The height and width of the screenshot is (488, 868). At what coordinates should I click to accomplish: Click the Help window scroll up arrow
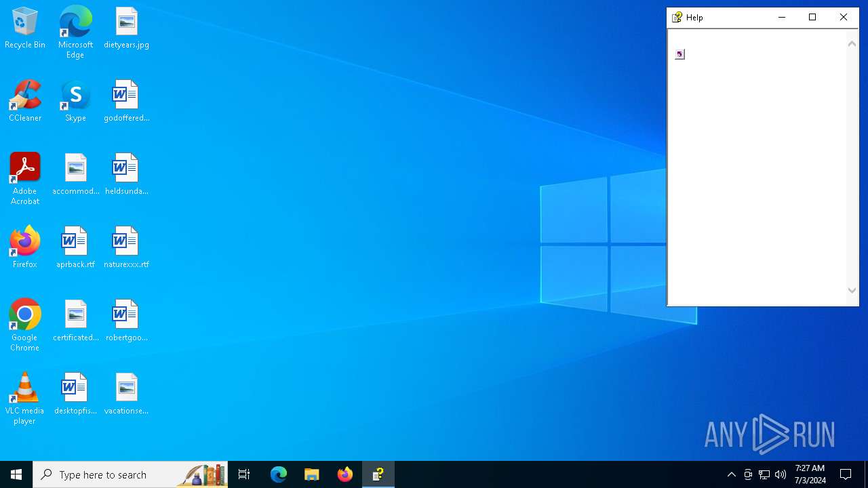(x=852, y=44)
